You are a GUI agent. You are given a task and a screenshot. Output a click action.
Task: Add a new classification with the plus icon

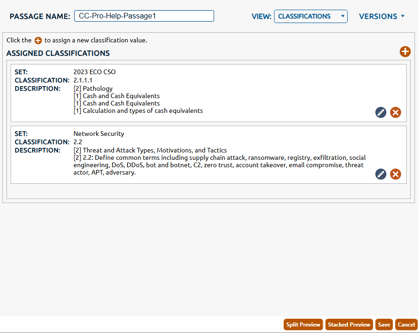click(x=405, y=52)
